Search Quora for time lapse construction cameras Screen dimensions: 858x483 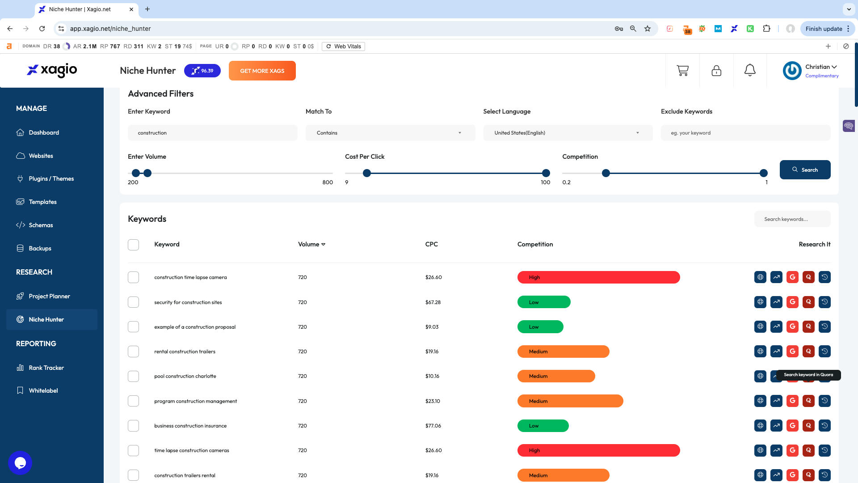coord(808,450)
